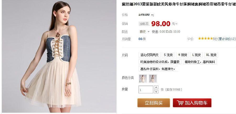Viewport: 236px width, 114px height.
Task: Click the main product dress image
Action: point(59,56)
